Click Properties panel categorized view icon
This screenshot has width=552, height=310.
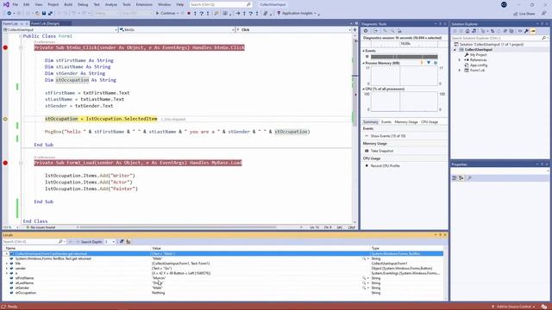455,178
